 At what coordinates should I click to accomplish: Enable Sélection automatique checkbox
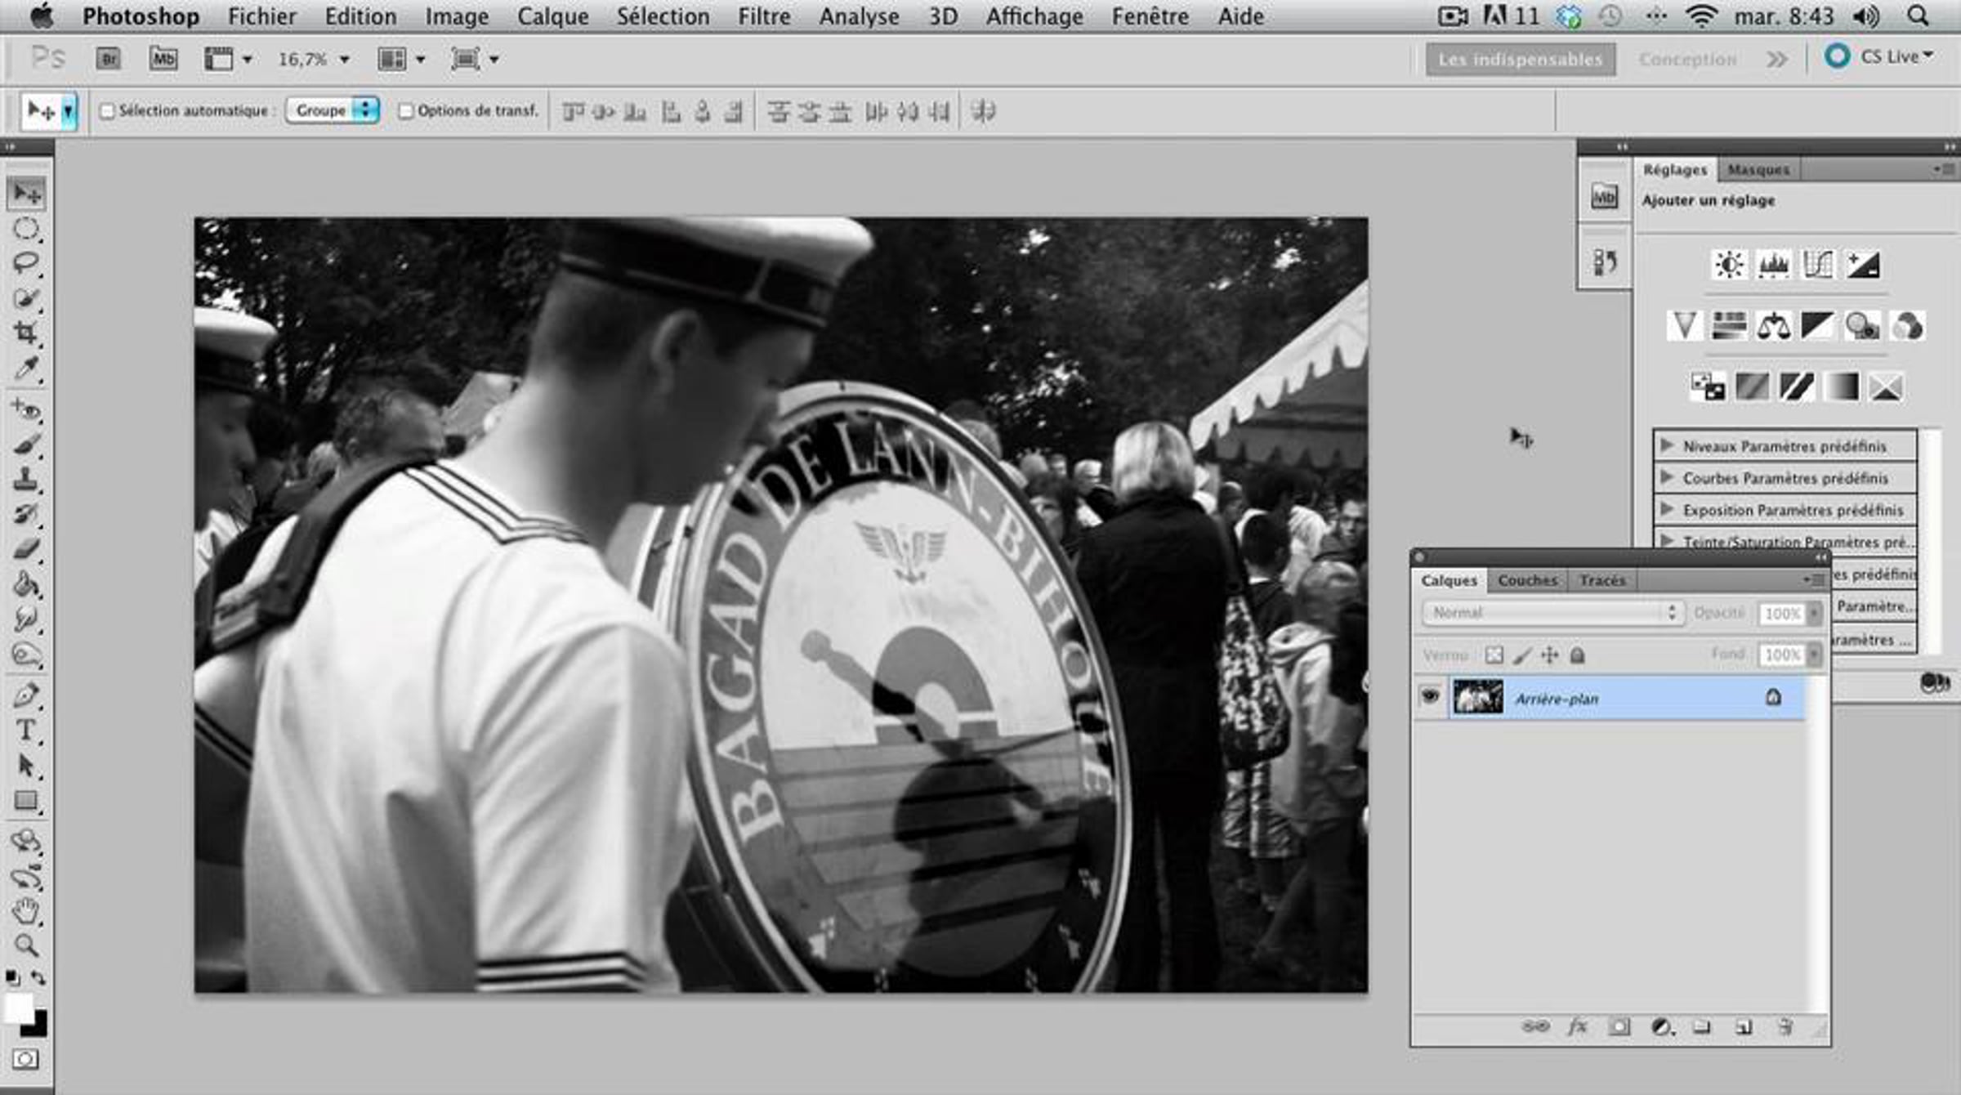coord(107,111)
